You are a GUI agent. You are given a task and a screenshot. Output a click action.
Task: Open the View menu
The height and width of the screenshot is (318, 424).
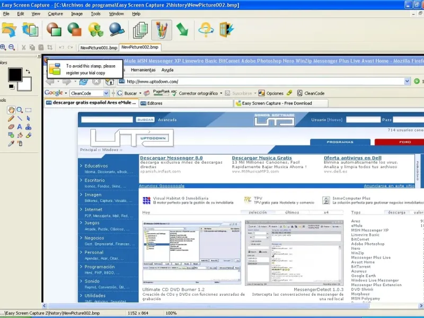click(36, 14)
